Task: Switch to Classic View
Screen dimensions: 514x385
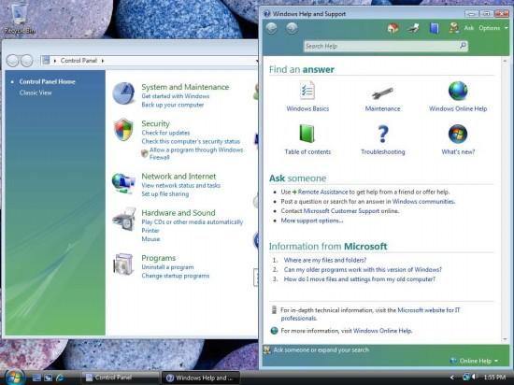Action: (36, 93)
